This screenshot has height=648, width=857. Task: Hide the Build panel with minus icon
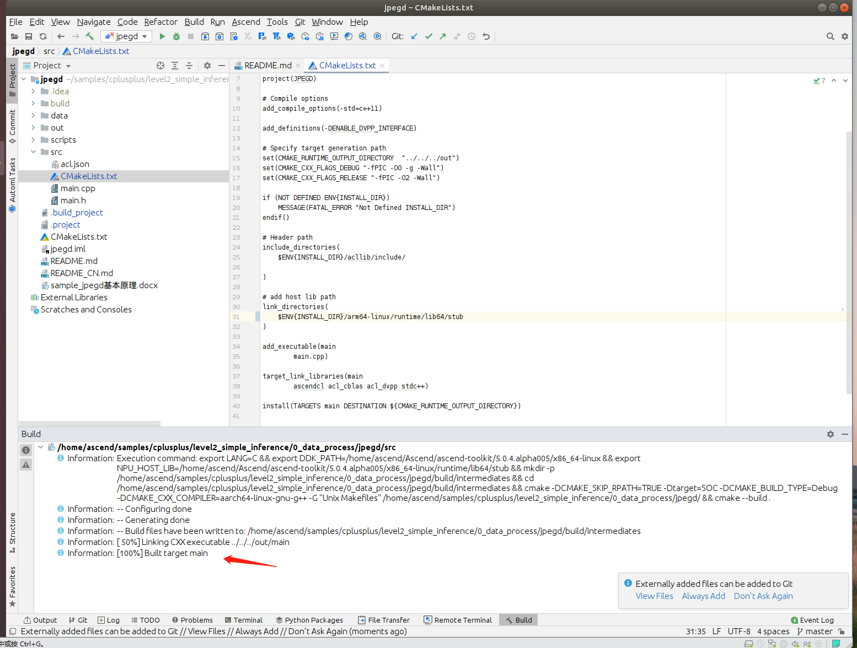tap(845, 434)
